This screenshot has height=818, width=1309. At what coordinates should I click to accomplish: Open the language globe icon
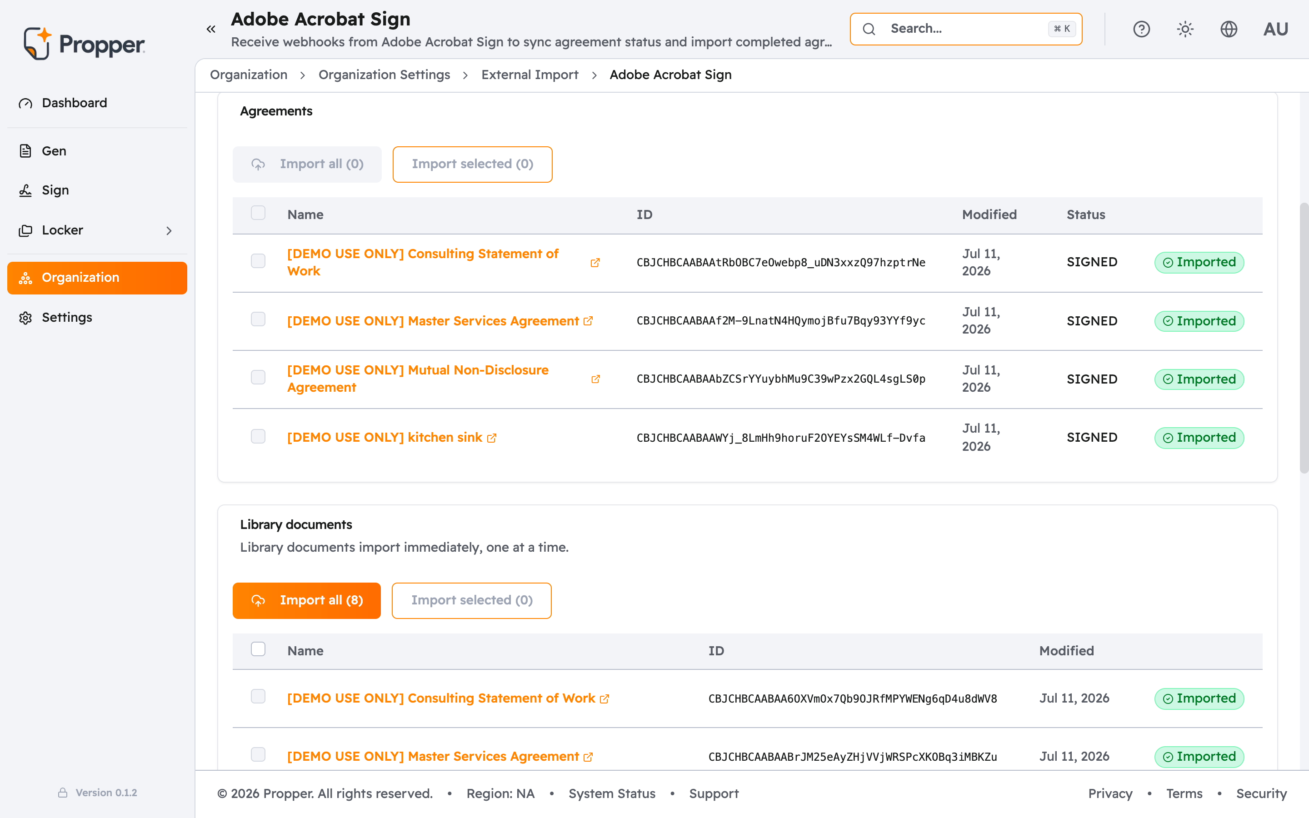click(x=1229, y=29)
